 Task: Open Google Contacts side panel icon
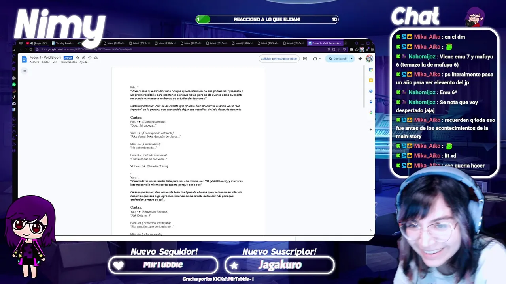coord(371,102)
